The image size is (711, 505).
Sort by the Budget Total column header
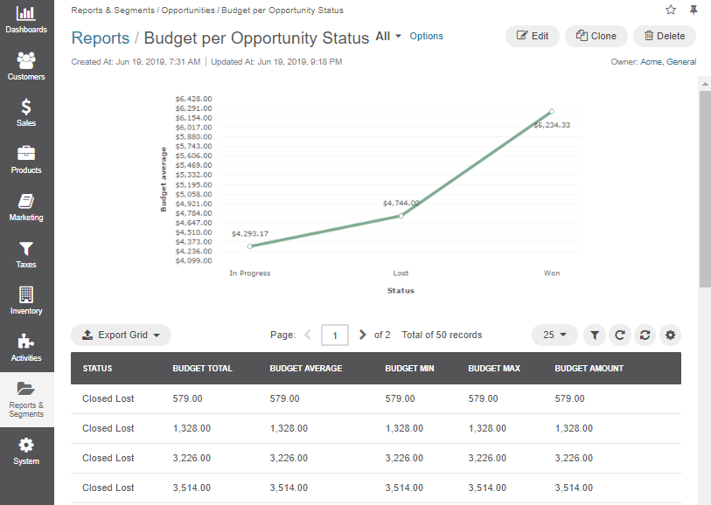pyautogui.click(x=202, y=368)
